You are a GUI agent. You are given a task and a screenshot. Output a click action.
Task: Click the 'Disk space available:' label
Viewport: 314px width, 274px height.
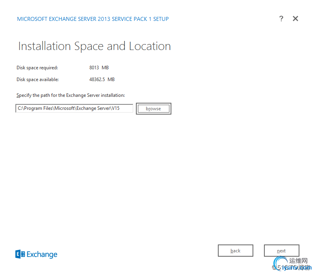38,80
